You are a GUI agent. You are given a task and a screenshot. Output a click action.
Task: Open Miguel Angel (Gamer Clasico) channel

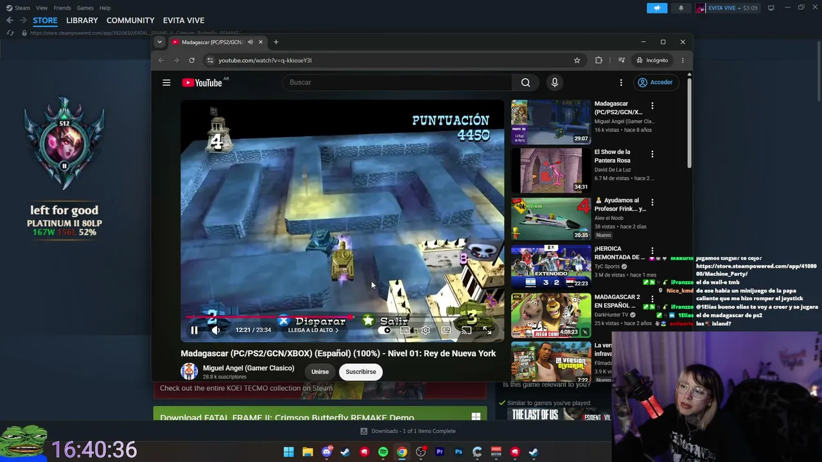[249, 368]
